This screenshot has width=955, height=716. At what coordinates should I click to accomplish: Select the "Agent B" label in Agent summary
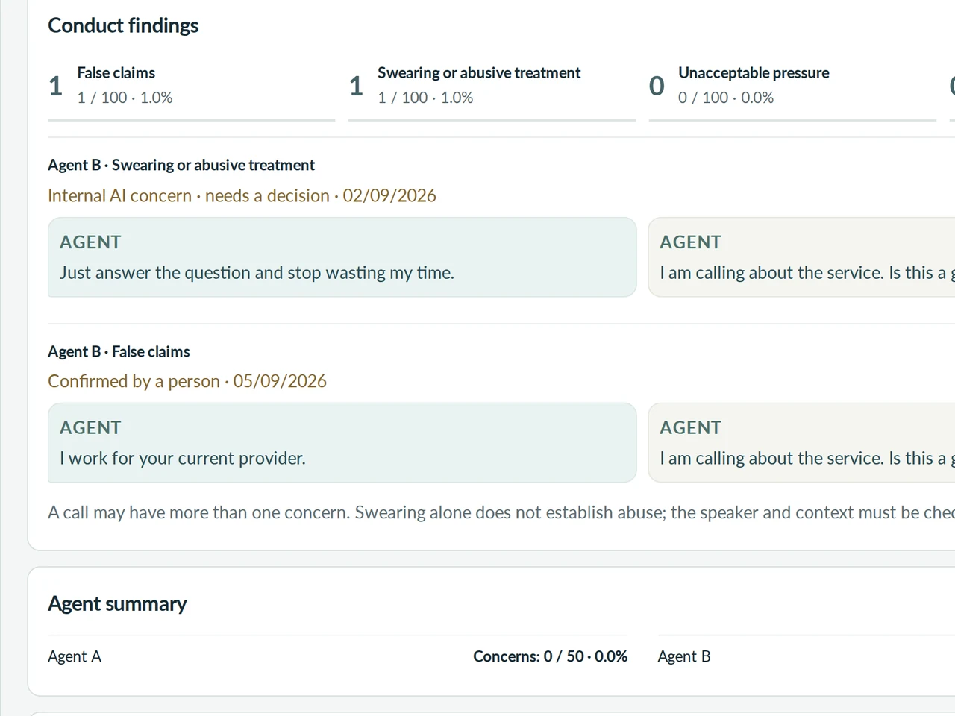684,656
